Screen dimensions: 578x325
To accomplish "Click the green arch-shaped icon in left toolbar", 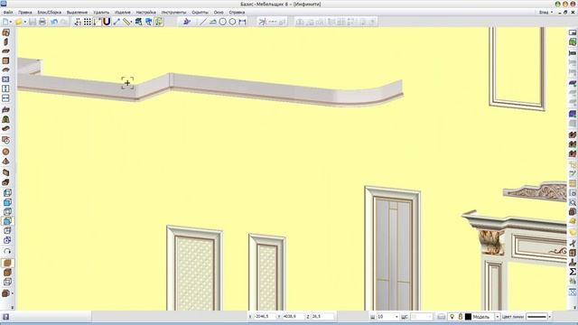I will point(6,119).
